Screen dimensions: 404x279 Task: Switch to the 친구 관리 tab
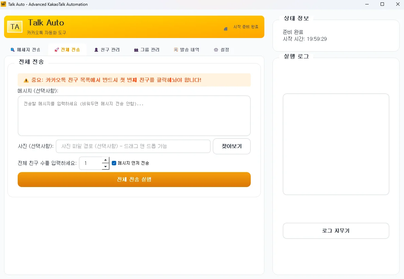point(107,49)
